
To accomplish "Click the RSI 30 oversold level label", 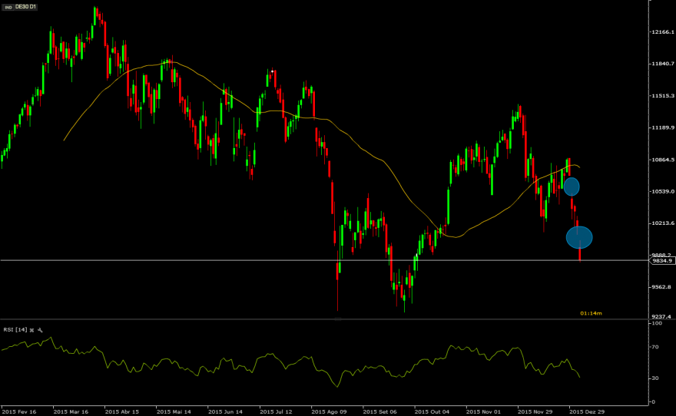I will point(655,378).
